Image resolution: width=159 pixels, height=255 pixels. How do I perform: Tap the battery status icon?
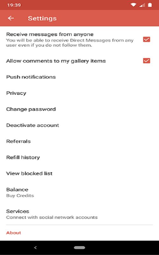pos(150,5)
